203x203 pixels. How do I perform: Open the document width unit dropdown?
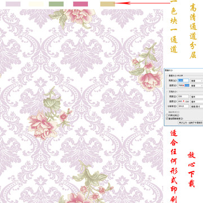[197, 96]
